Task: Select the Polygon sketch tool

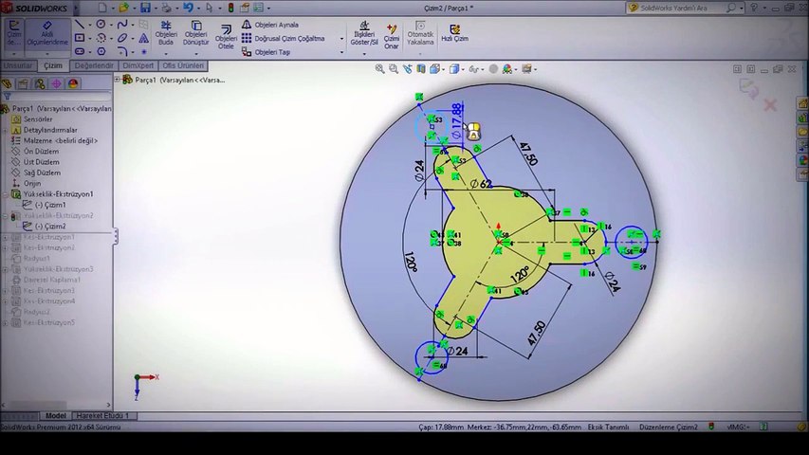Action: click(101, 51)
